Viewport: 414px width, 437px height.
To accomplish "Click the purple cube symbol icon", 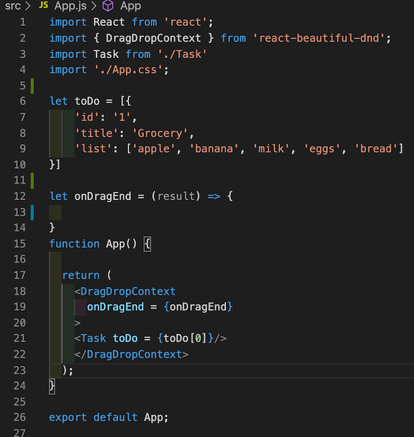I will coord(108,5).
